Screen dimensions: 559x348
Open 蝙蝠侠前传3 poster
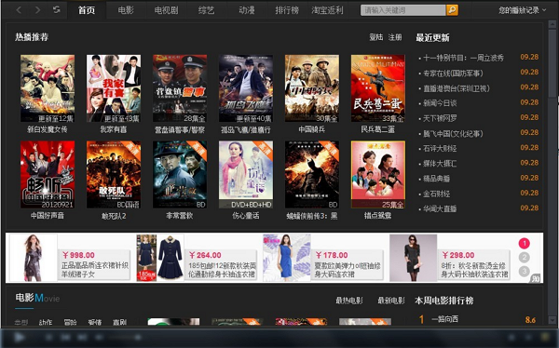click(x=312, y=175)
